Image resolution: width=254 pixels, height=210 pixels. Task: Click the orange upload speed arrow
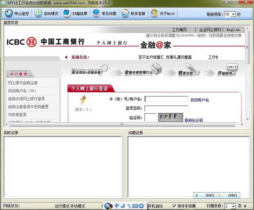coord(219,196)
